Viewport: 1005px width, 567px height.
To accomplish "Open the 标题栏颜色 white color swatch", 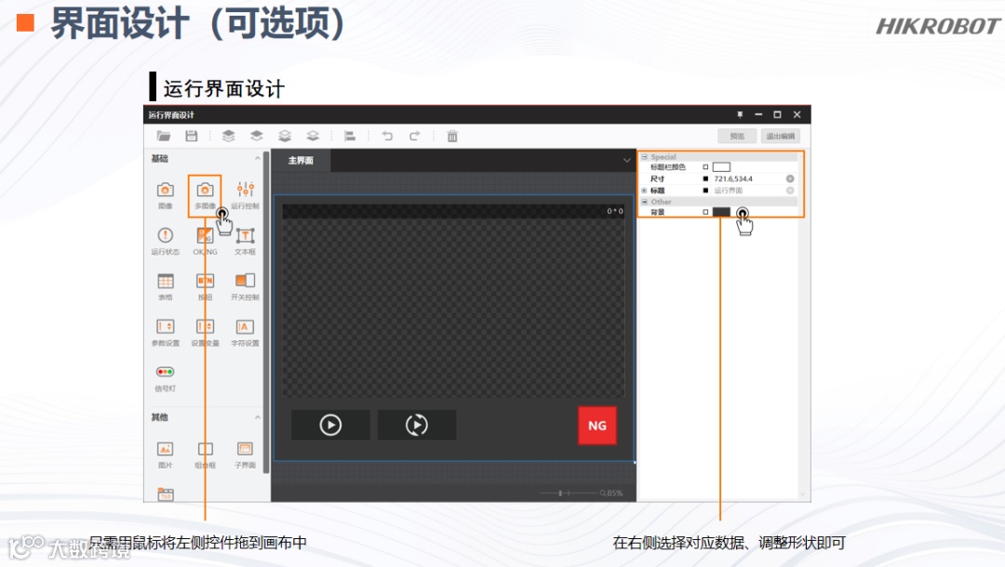I will 722,167.
